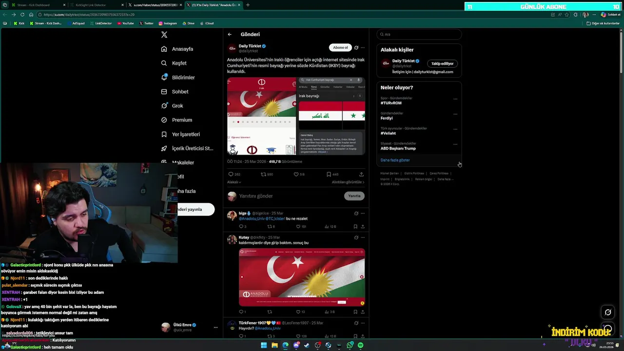Open #TURvROM trending topic

391,103
